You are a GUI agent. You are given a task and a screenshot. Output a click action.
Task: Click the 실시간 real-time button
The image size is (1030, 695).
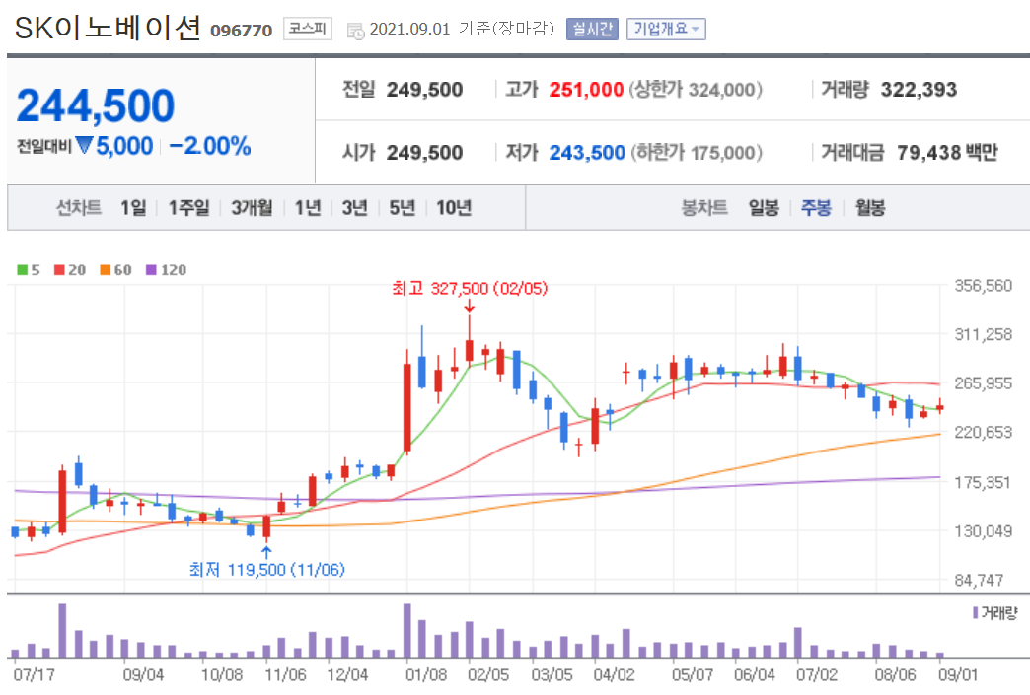click(x=592, y=29)
